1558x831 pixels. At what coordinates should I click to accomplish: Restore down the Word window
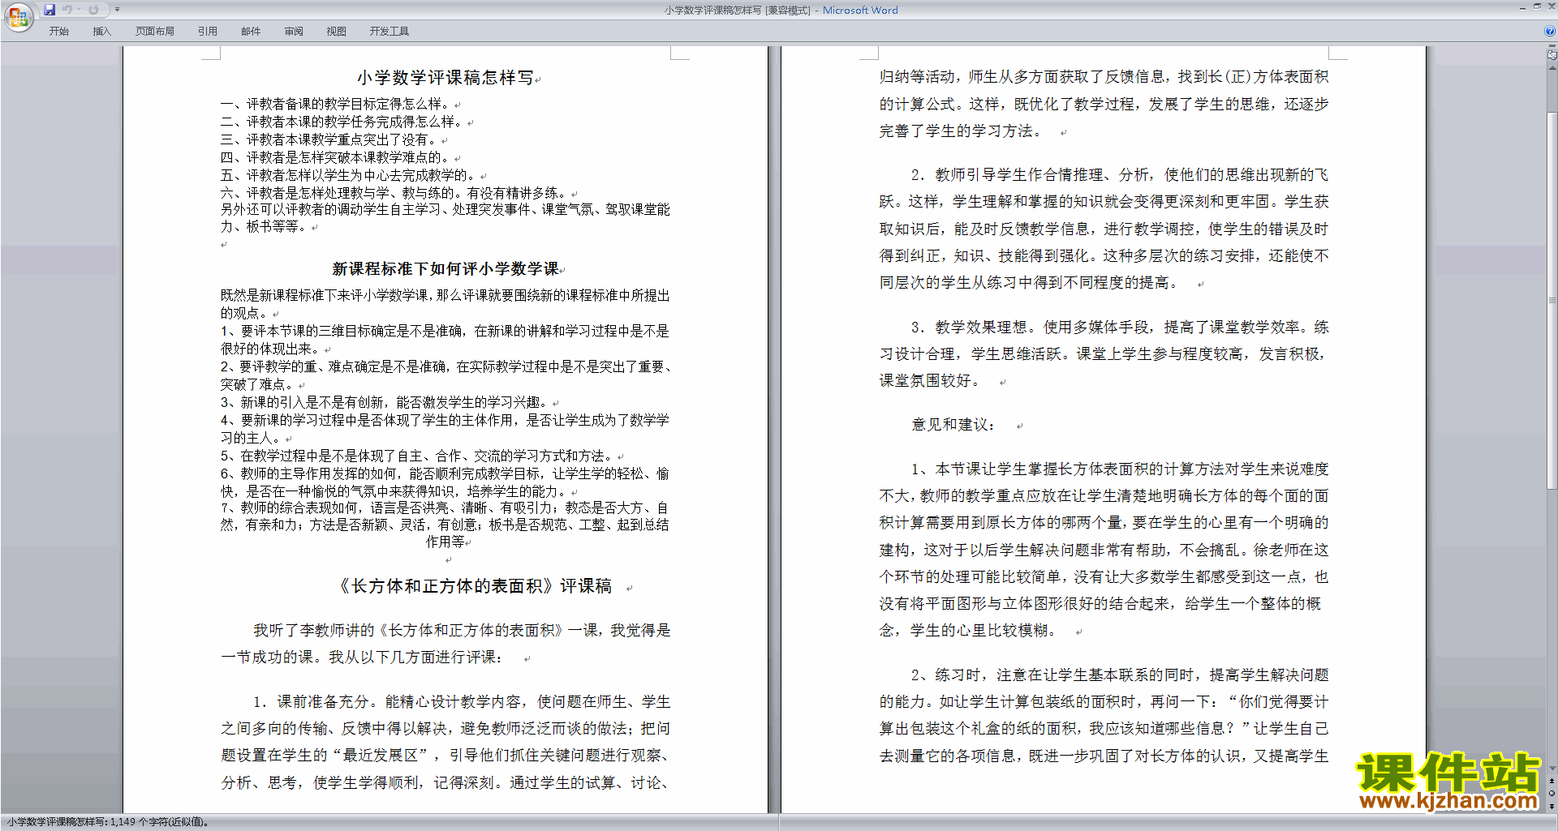click(1537, 6)
